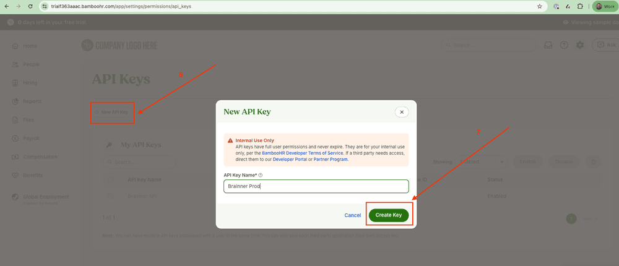Screen dimensions: 619x266
Task: Click the browser forward arrow
Action: coord(19,6)
